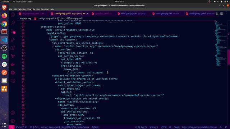The image size is (230, 129).
Task: Click kubernetes schema v1 configmap in status bar
Action: [x=199, y=127]
